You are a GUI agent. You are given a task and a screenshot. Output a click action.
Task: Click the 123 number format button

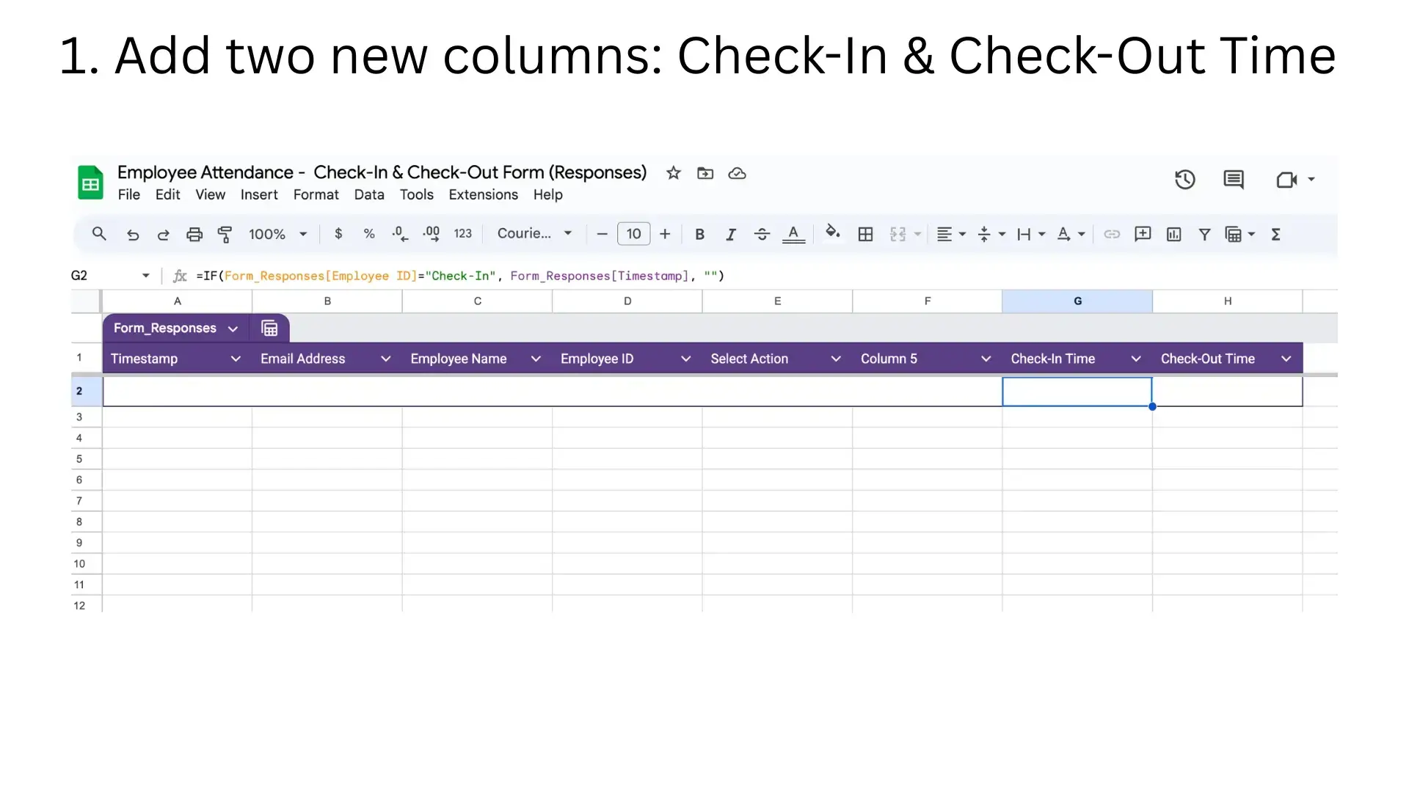463,233
